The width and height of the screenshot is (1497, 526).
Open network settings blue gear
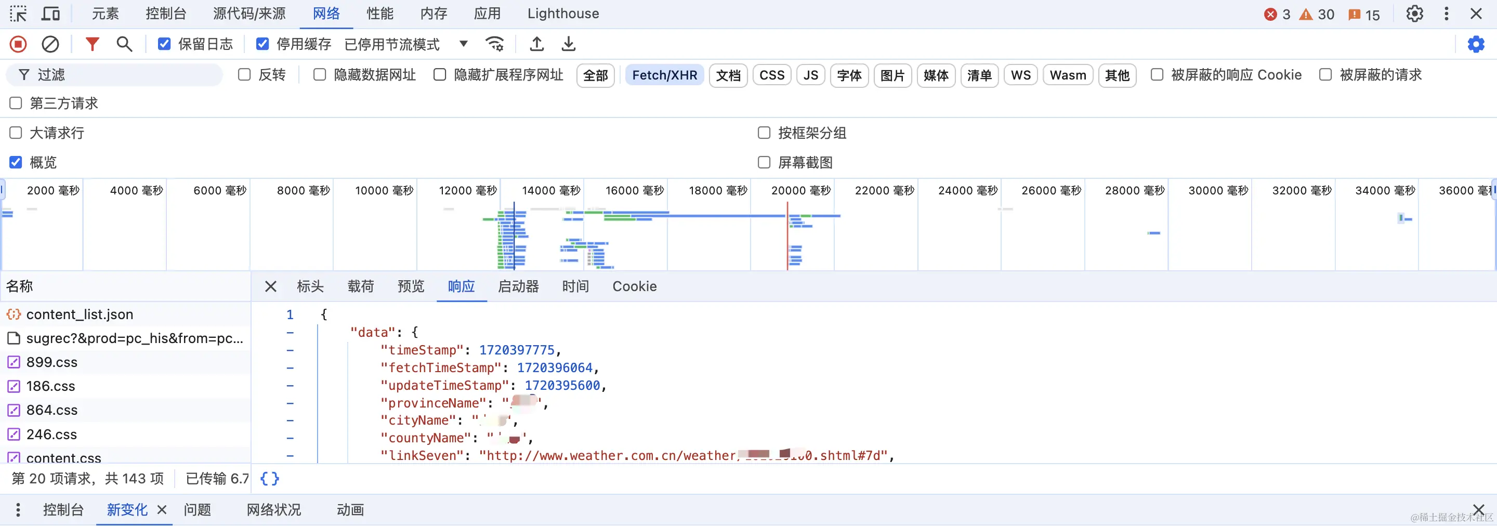(x=1476, y=44)
